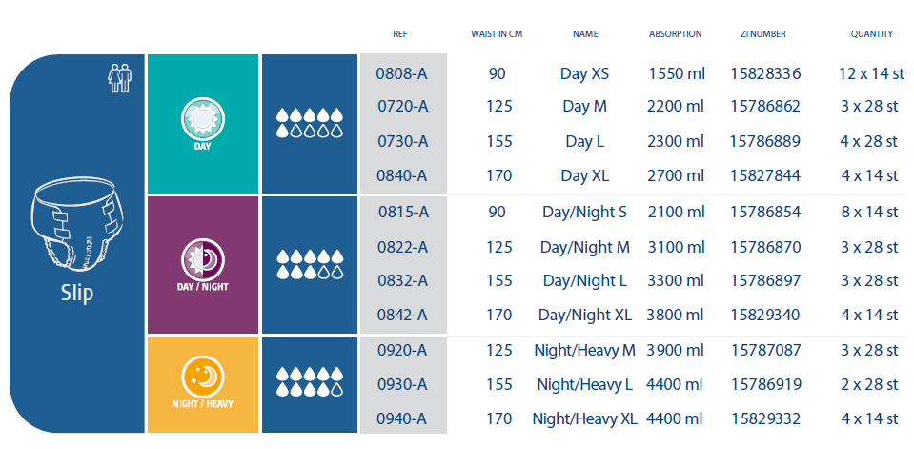Click the 3800 ml absorption value
The width and height of the screenshot is (914, 449).
676,316
